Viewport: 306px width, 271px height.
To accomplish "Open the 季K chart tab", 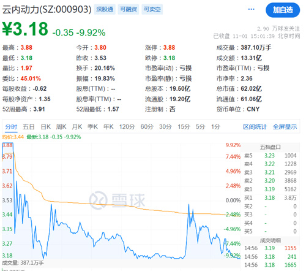I will (92, 127).
